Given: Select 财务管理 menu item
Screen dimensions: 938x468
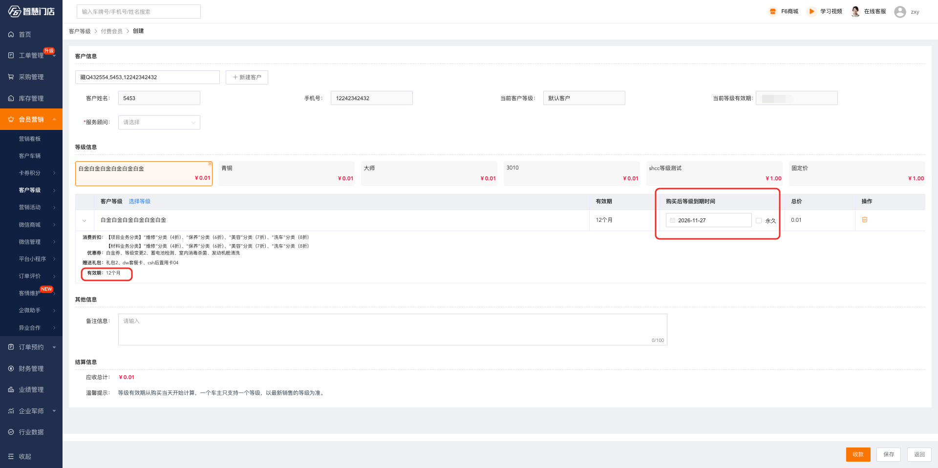Looking at the screenshot, I should coord(31,369).
